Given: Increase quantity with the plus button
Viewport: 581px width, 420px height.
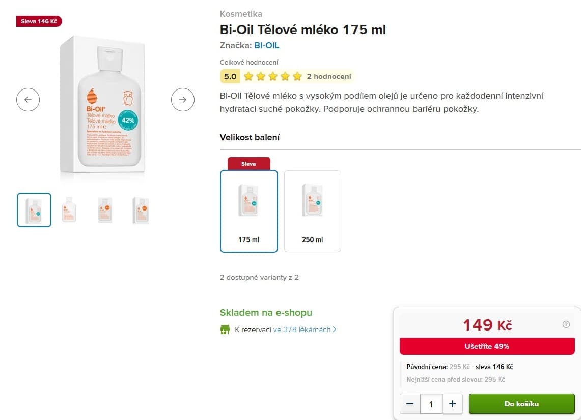Looking at the screenshot, I should click(452, 404).
